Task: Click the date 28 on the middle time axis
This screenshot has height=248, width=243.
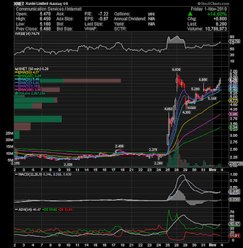Action: [176, 170]
